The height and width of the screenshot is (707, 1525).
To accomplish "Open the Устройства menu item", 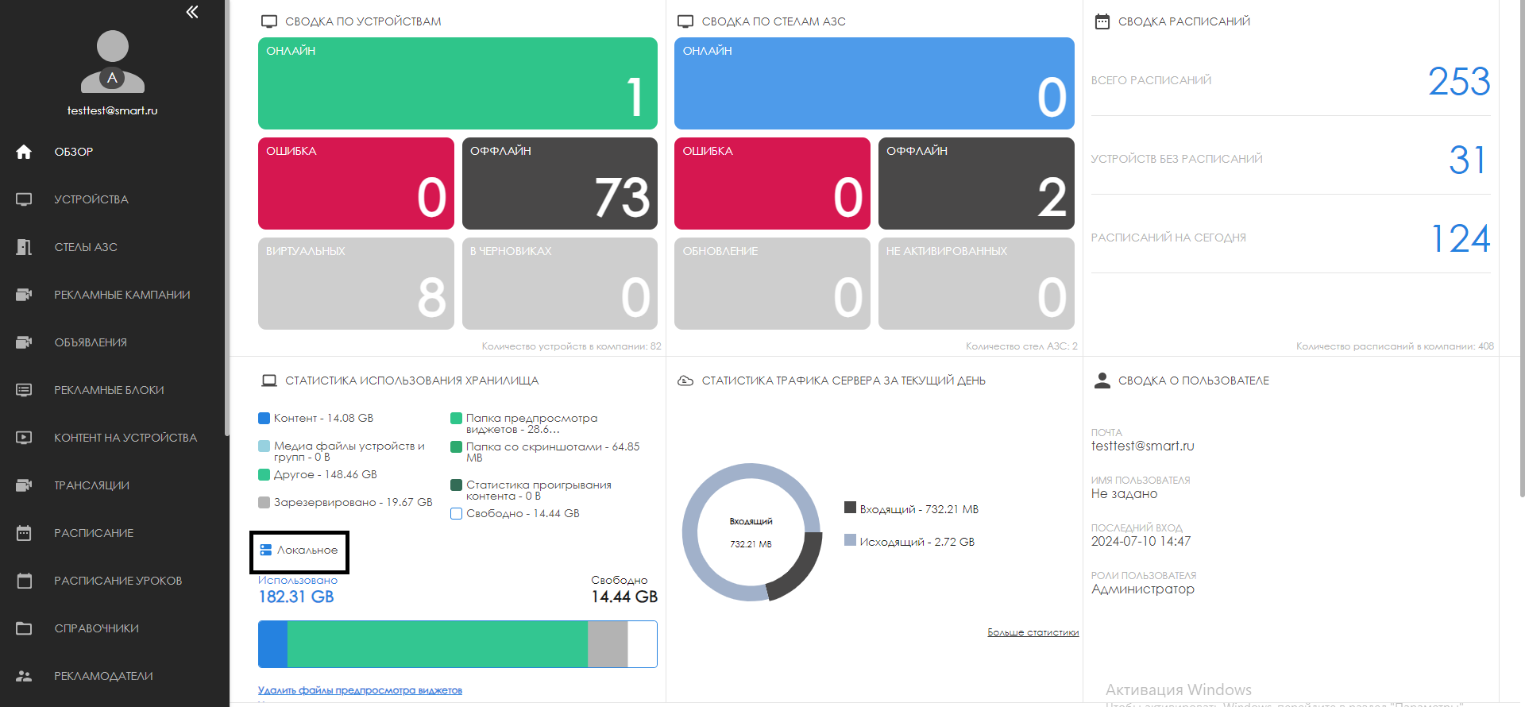I will pos(91,199).
